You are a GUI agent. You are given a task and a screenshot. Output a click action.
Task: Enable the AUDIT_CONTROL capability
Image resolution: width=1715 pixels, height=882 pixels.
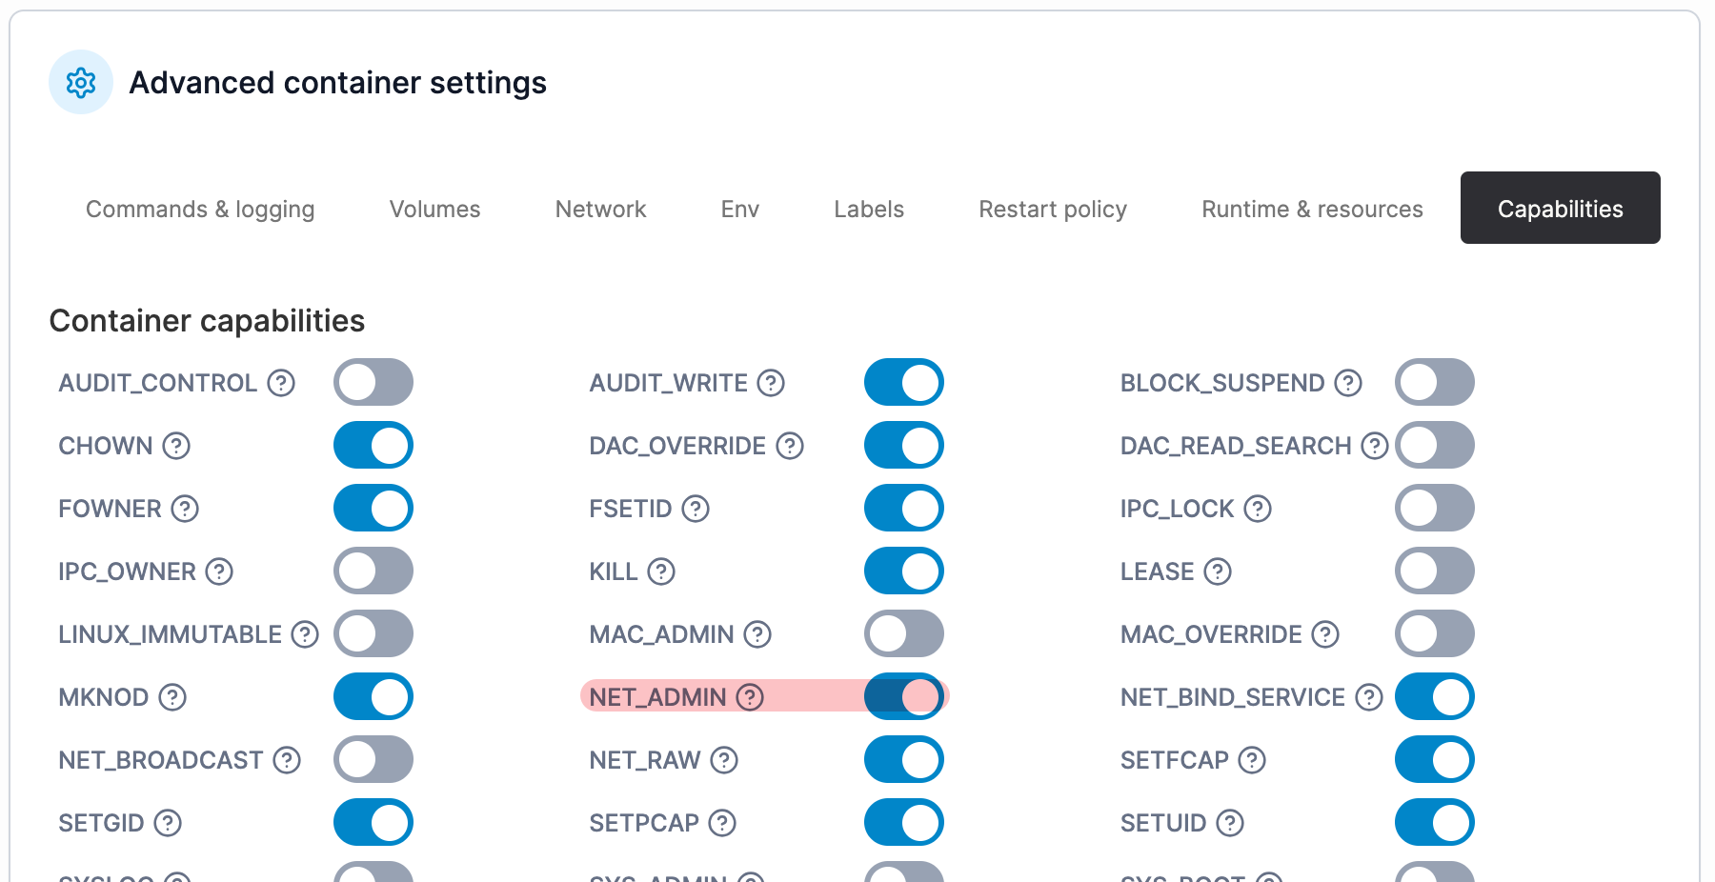(373, 382)
